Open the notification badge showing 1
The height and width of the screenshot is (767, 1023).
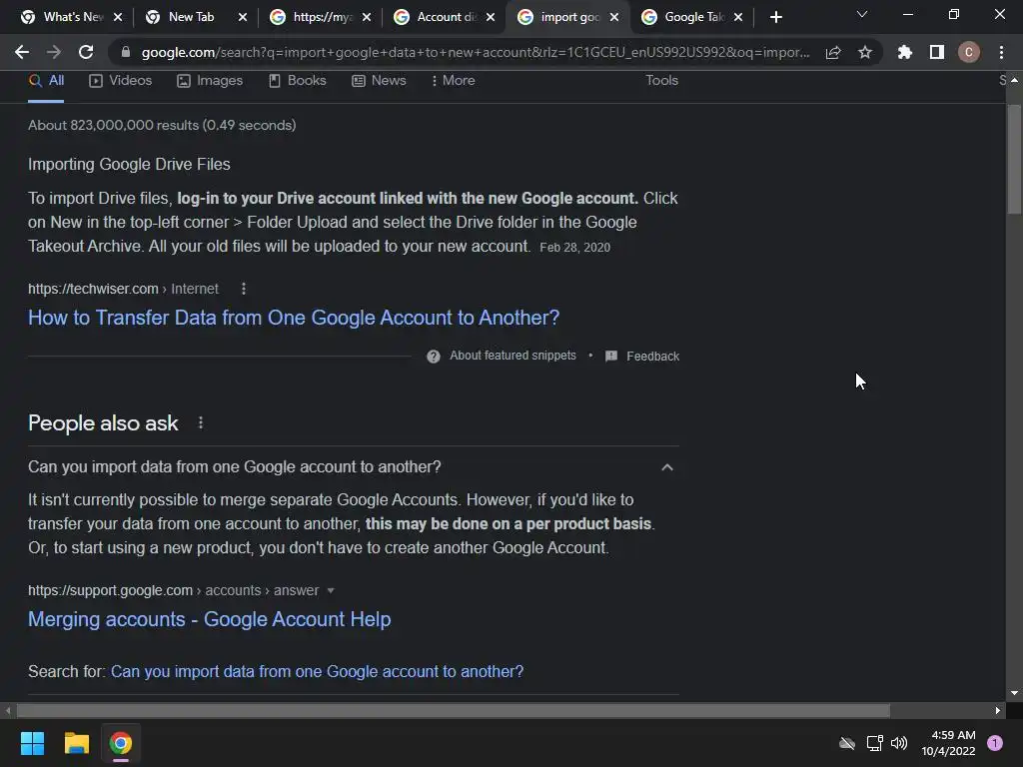click(x=995, y=743)
